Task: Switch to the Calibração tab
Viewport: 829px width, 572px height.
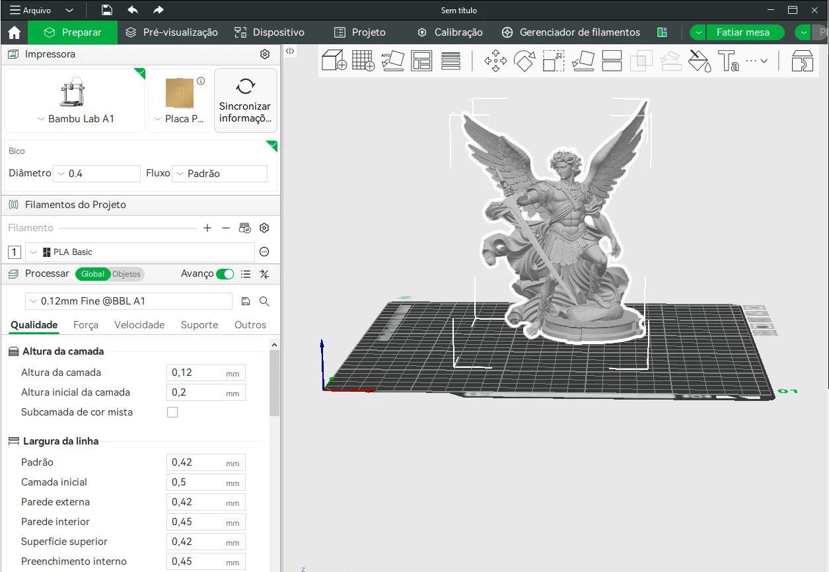Action: tap(450, 32)
